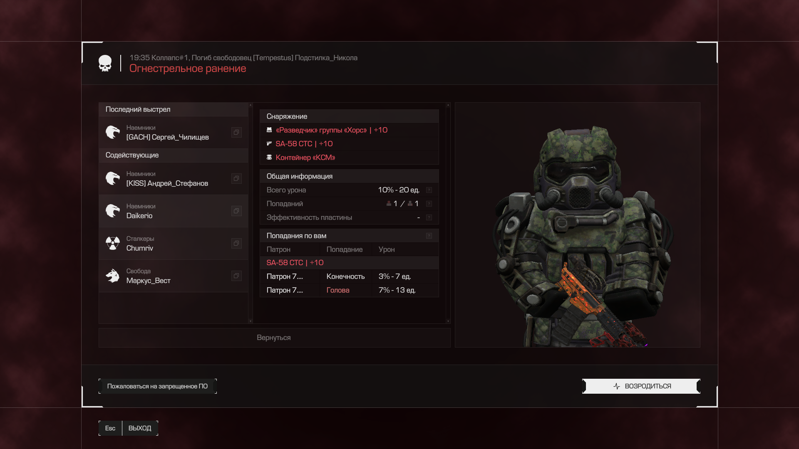
Task: Click the 10% - 20 ед. total damage
Action: pyautogui.click(x=399, y=190)
